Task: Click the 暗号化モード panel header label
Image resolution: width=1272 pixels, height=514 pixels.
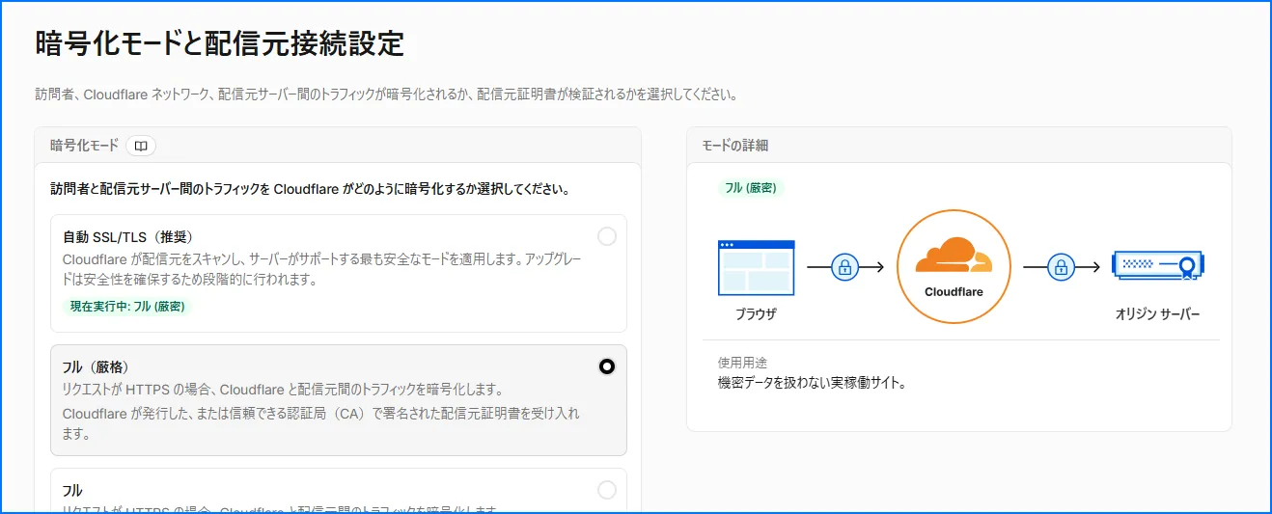Action: 84,146
